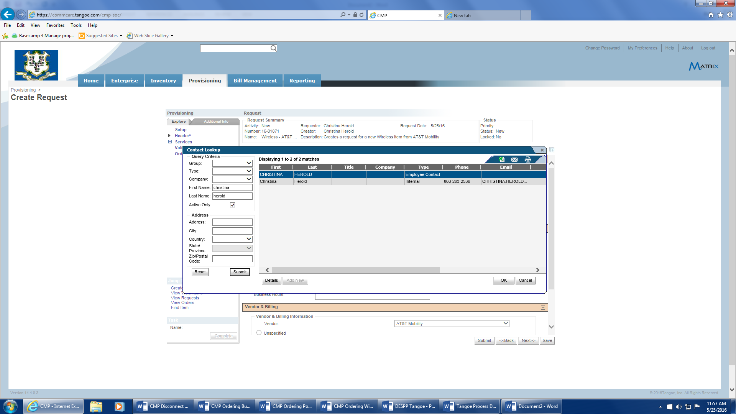The image size is (736, 414).
Task: Click the email results envelope icon
Action: (x=514, y=159)
